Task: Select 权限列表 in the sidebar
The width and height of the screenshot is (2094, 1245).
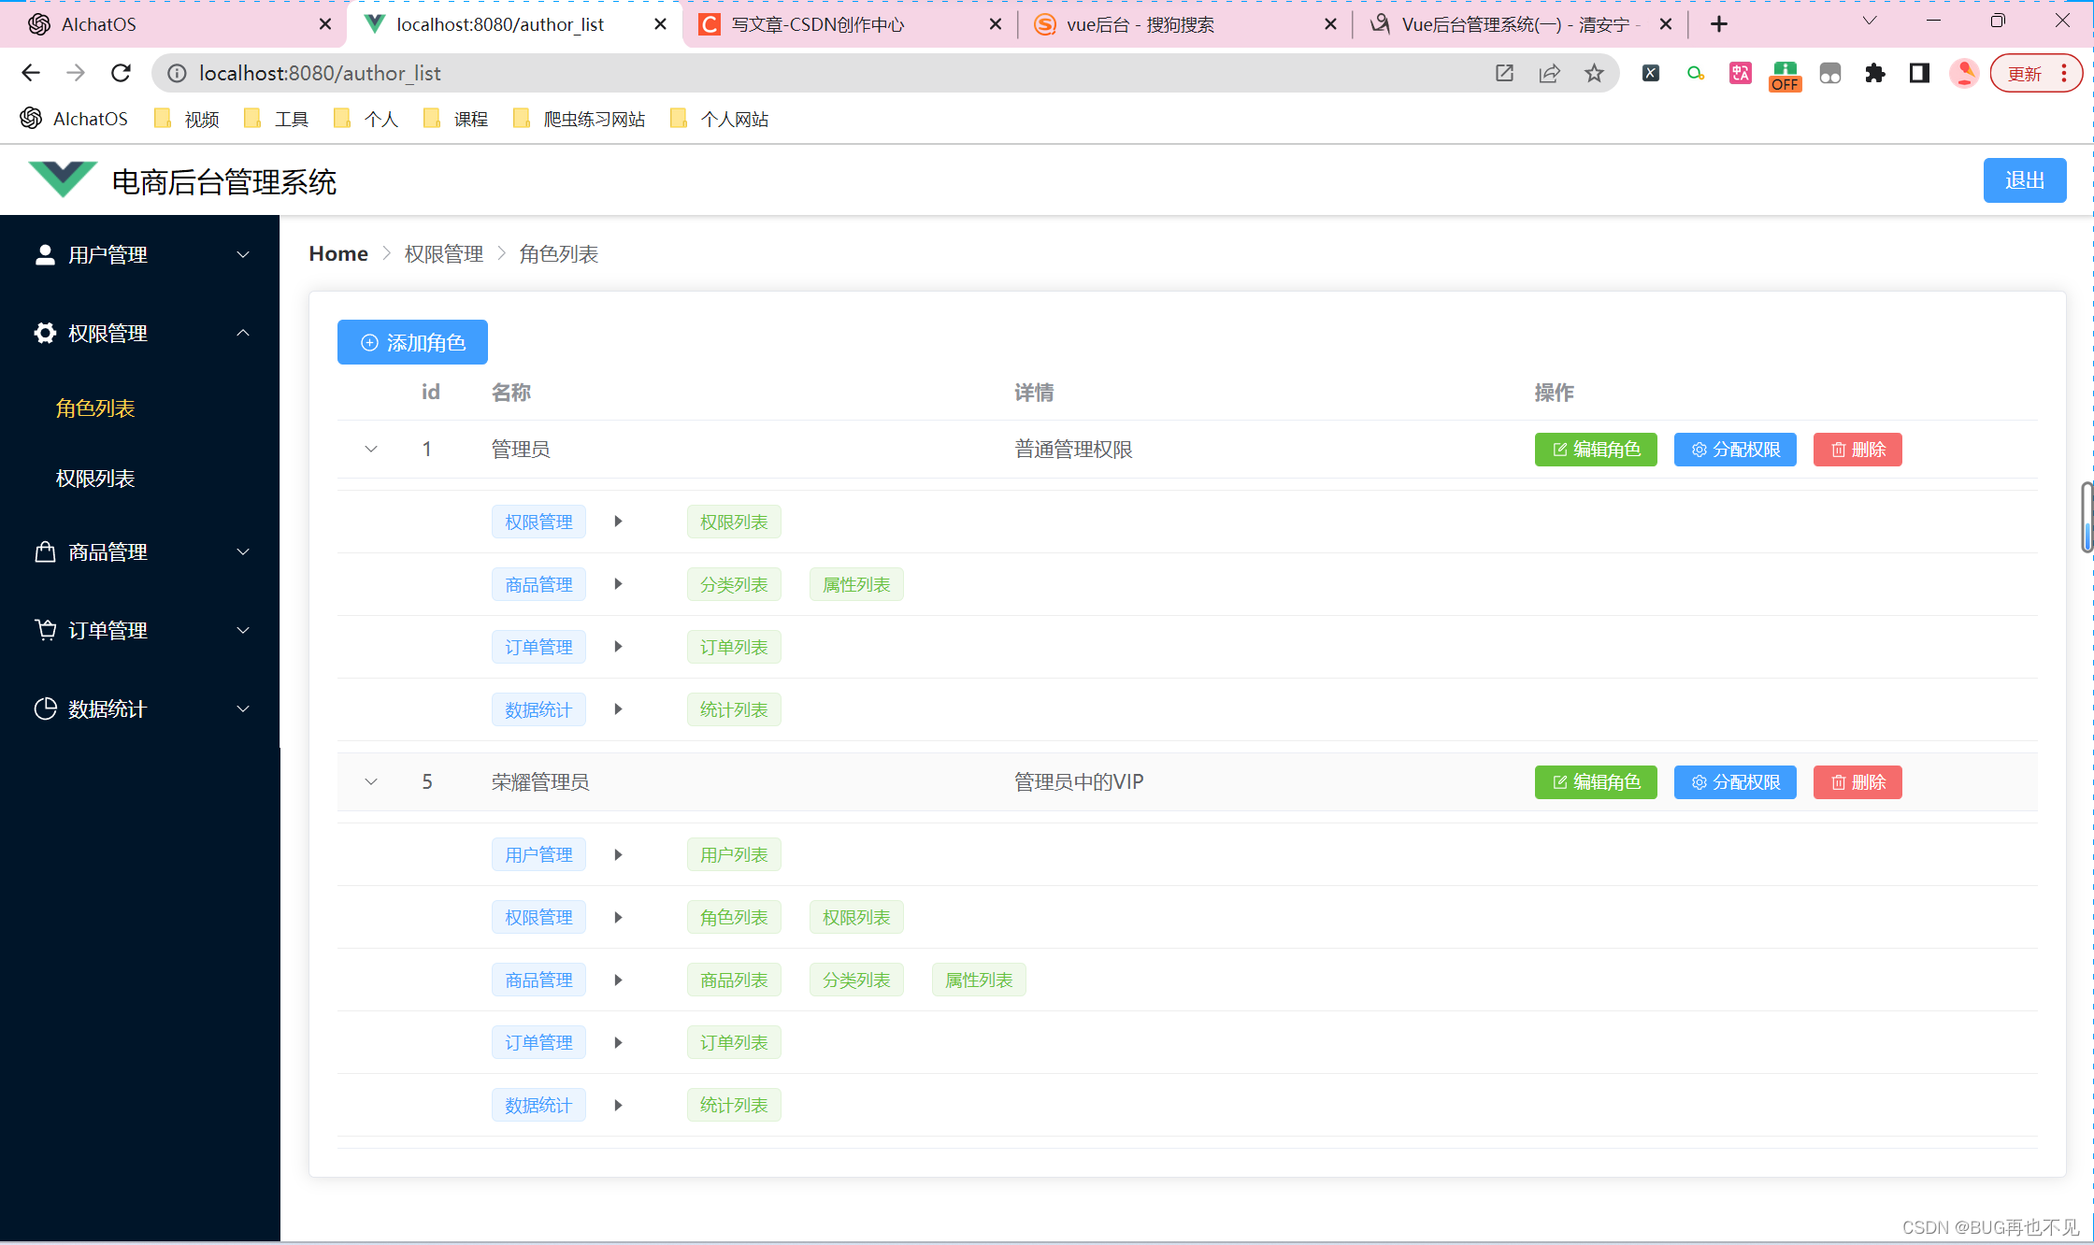Action: [x=95, y=479]
